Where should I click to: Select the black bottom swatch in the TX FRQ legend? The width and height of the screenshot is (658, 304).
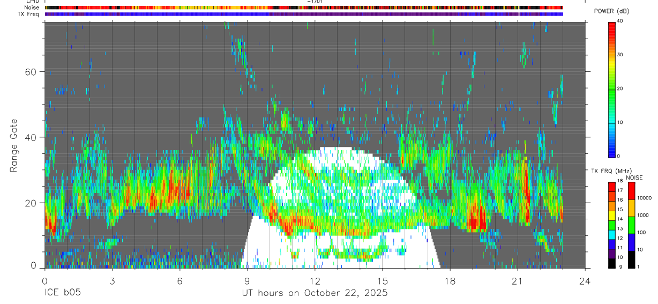(x=611, y=263)
